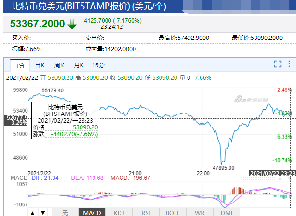Click the DIF: 21.34 value

pos(45,178)
